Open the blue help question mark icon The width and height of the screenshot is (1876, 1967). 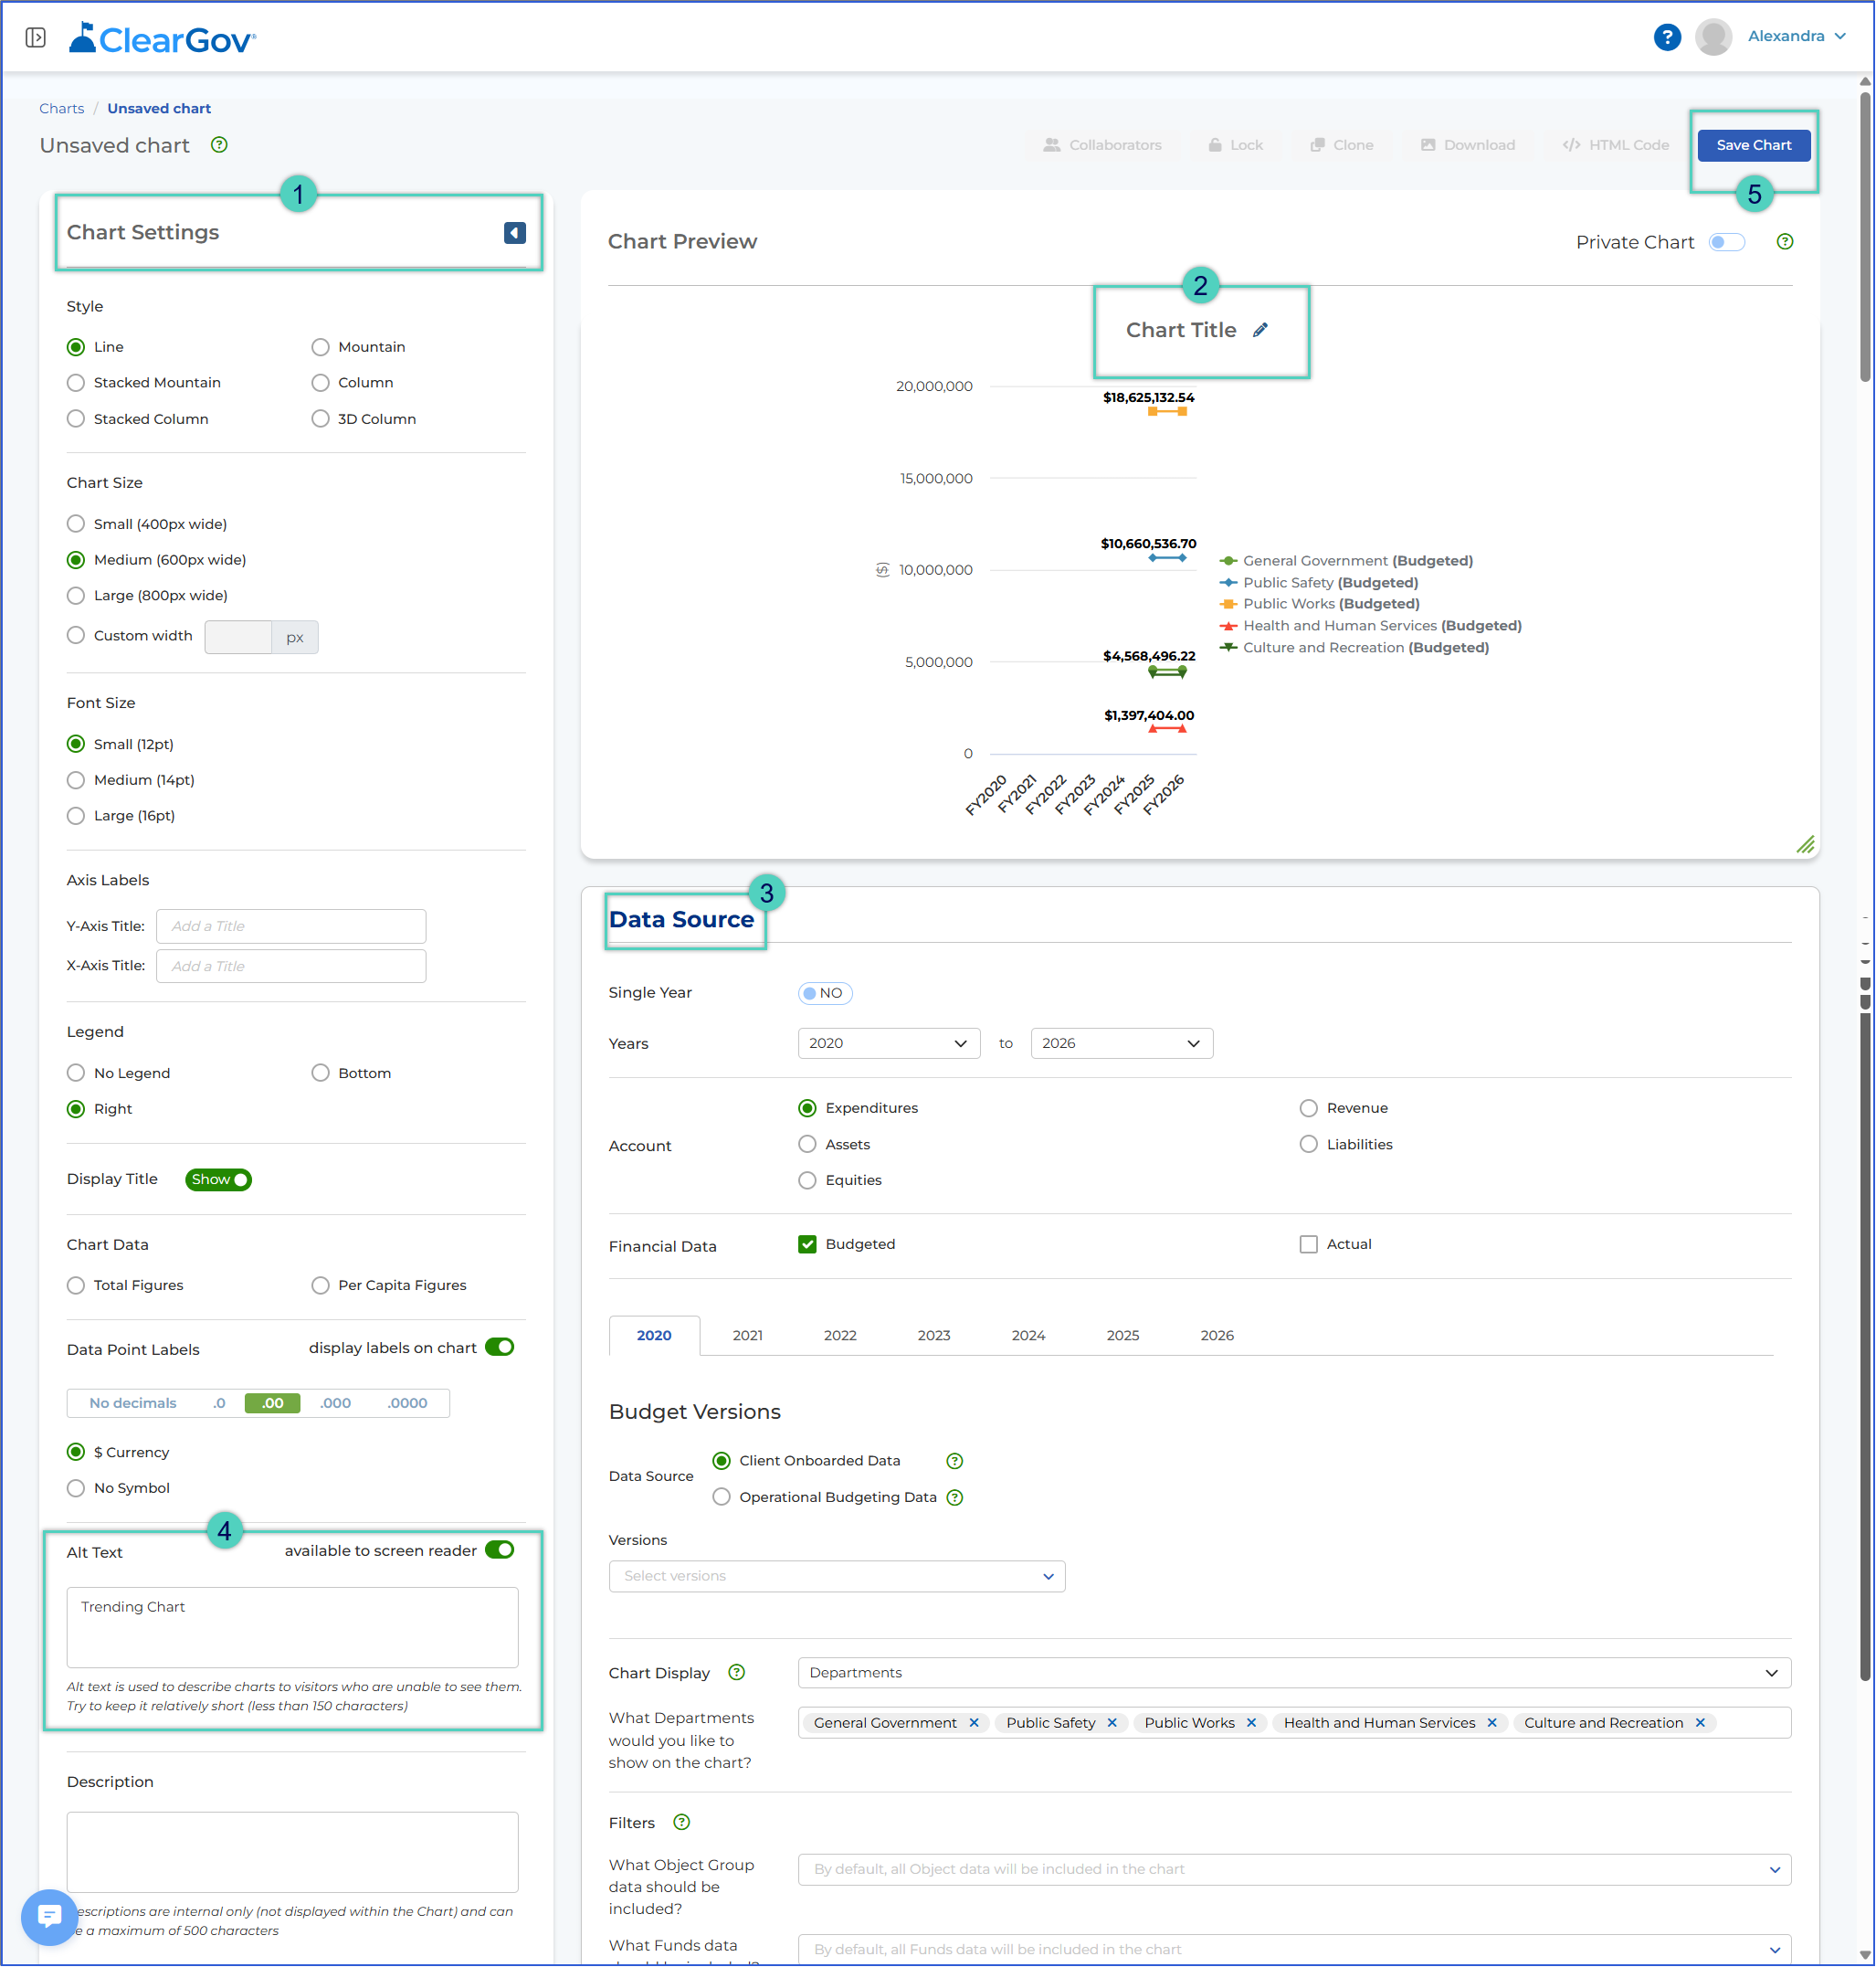click(1667, 37)
